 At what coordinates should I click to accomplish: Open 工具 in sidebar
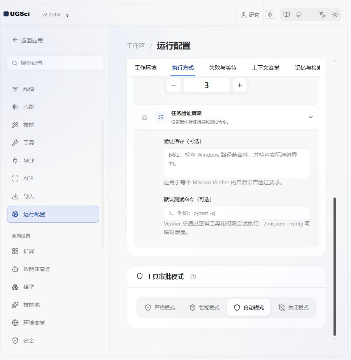tap(53, 143)
